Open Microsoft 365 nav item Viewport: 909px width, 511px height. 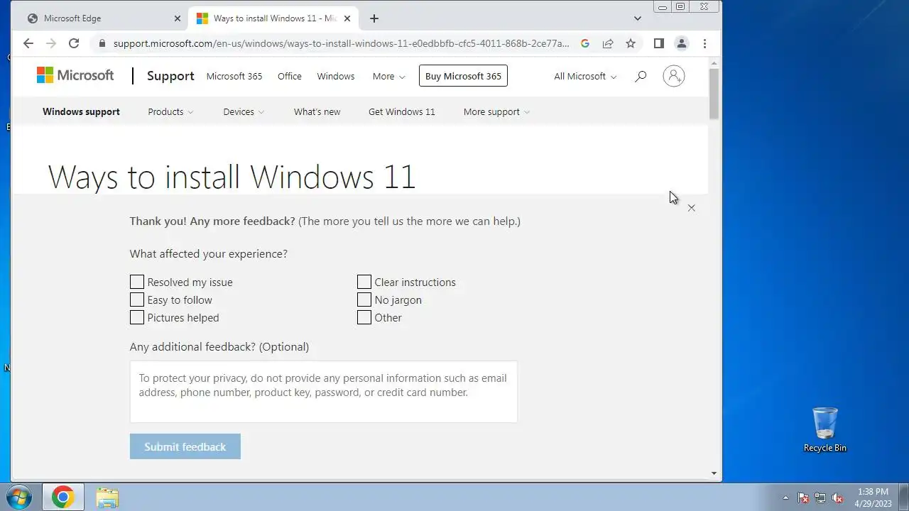tap(234, 76)
